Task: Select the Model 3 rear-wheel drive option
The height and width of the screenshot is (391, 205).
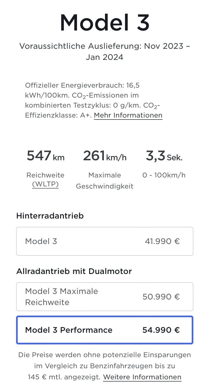Action: (x=104, y=241)
